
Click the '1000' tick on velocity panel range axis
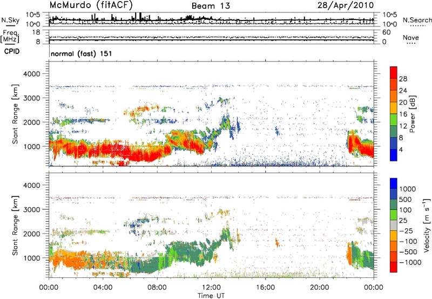pos(32,258)
